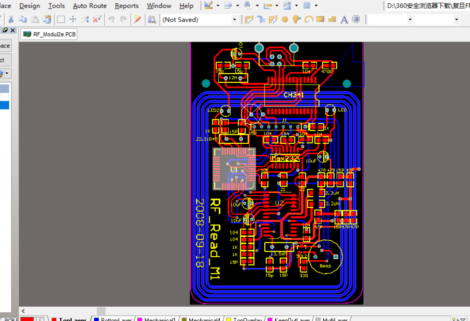The width and height of the screenshot is (470, 321).
Task: Click the Cut scissors icon
Action: (11, 20)
